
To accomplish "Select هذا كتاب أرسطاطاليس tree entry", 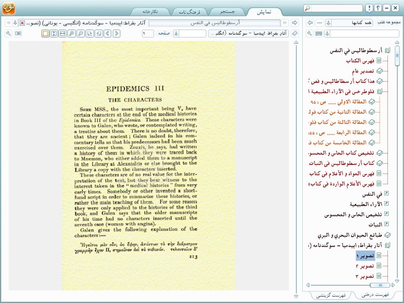I will point(342,82).
